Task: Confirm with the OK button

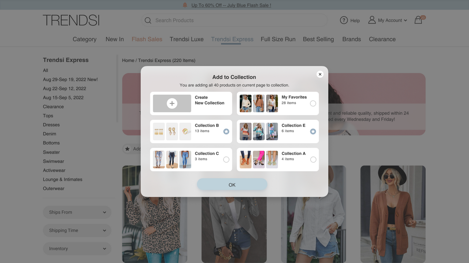Action: point(232,185)
